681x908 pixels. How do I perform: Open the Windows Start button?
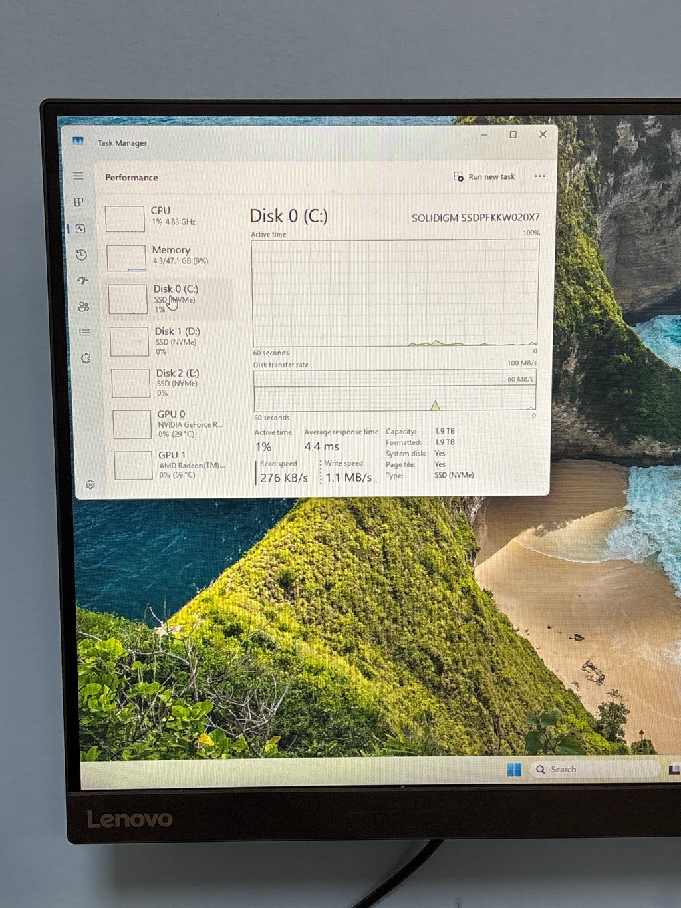pyautogui.click(x=514, y=770)
